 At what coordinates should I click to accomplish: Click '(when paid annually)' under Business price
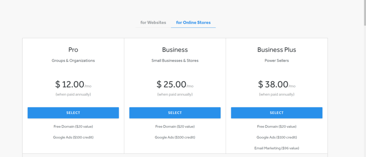point(175,94)
